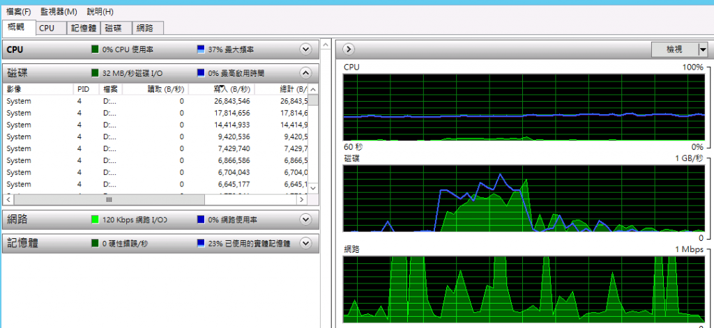Open the 監視器(M) menu
The width and height of the screenshot is (714, 328).
[59, 11]
